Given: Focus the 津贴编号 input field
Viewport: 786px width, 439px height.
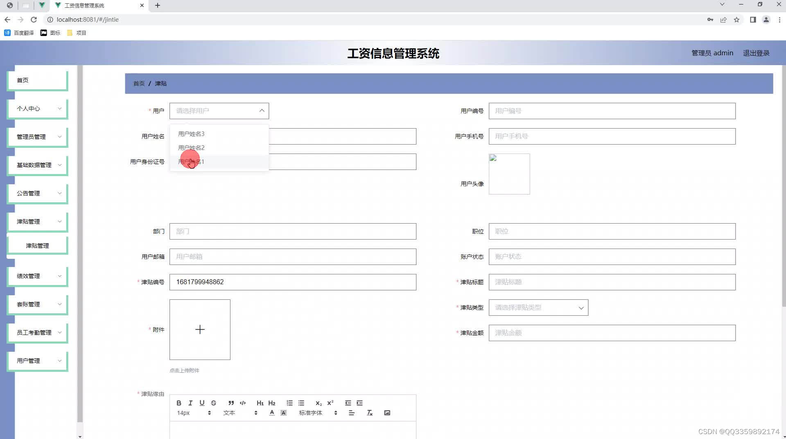Looking at the screenshot, I should (293, 282).
